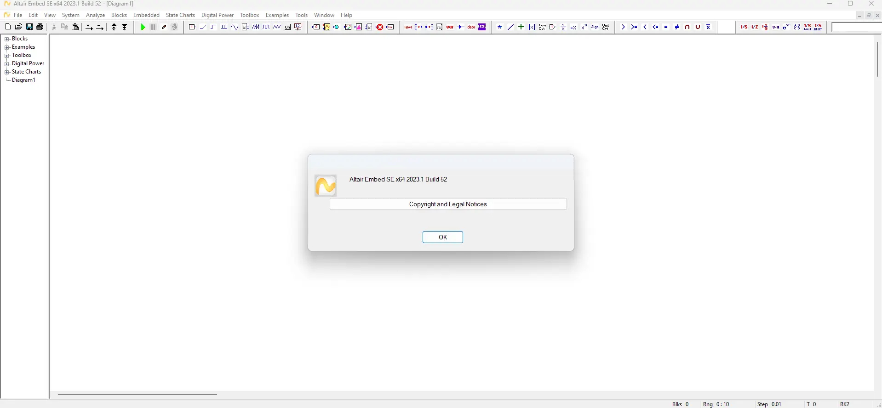This screenshot has height=408, width=882.
Task: Click the Rng 0 : 10 status entry
Action: click(716, 404)
